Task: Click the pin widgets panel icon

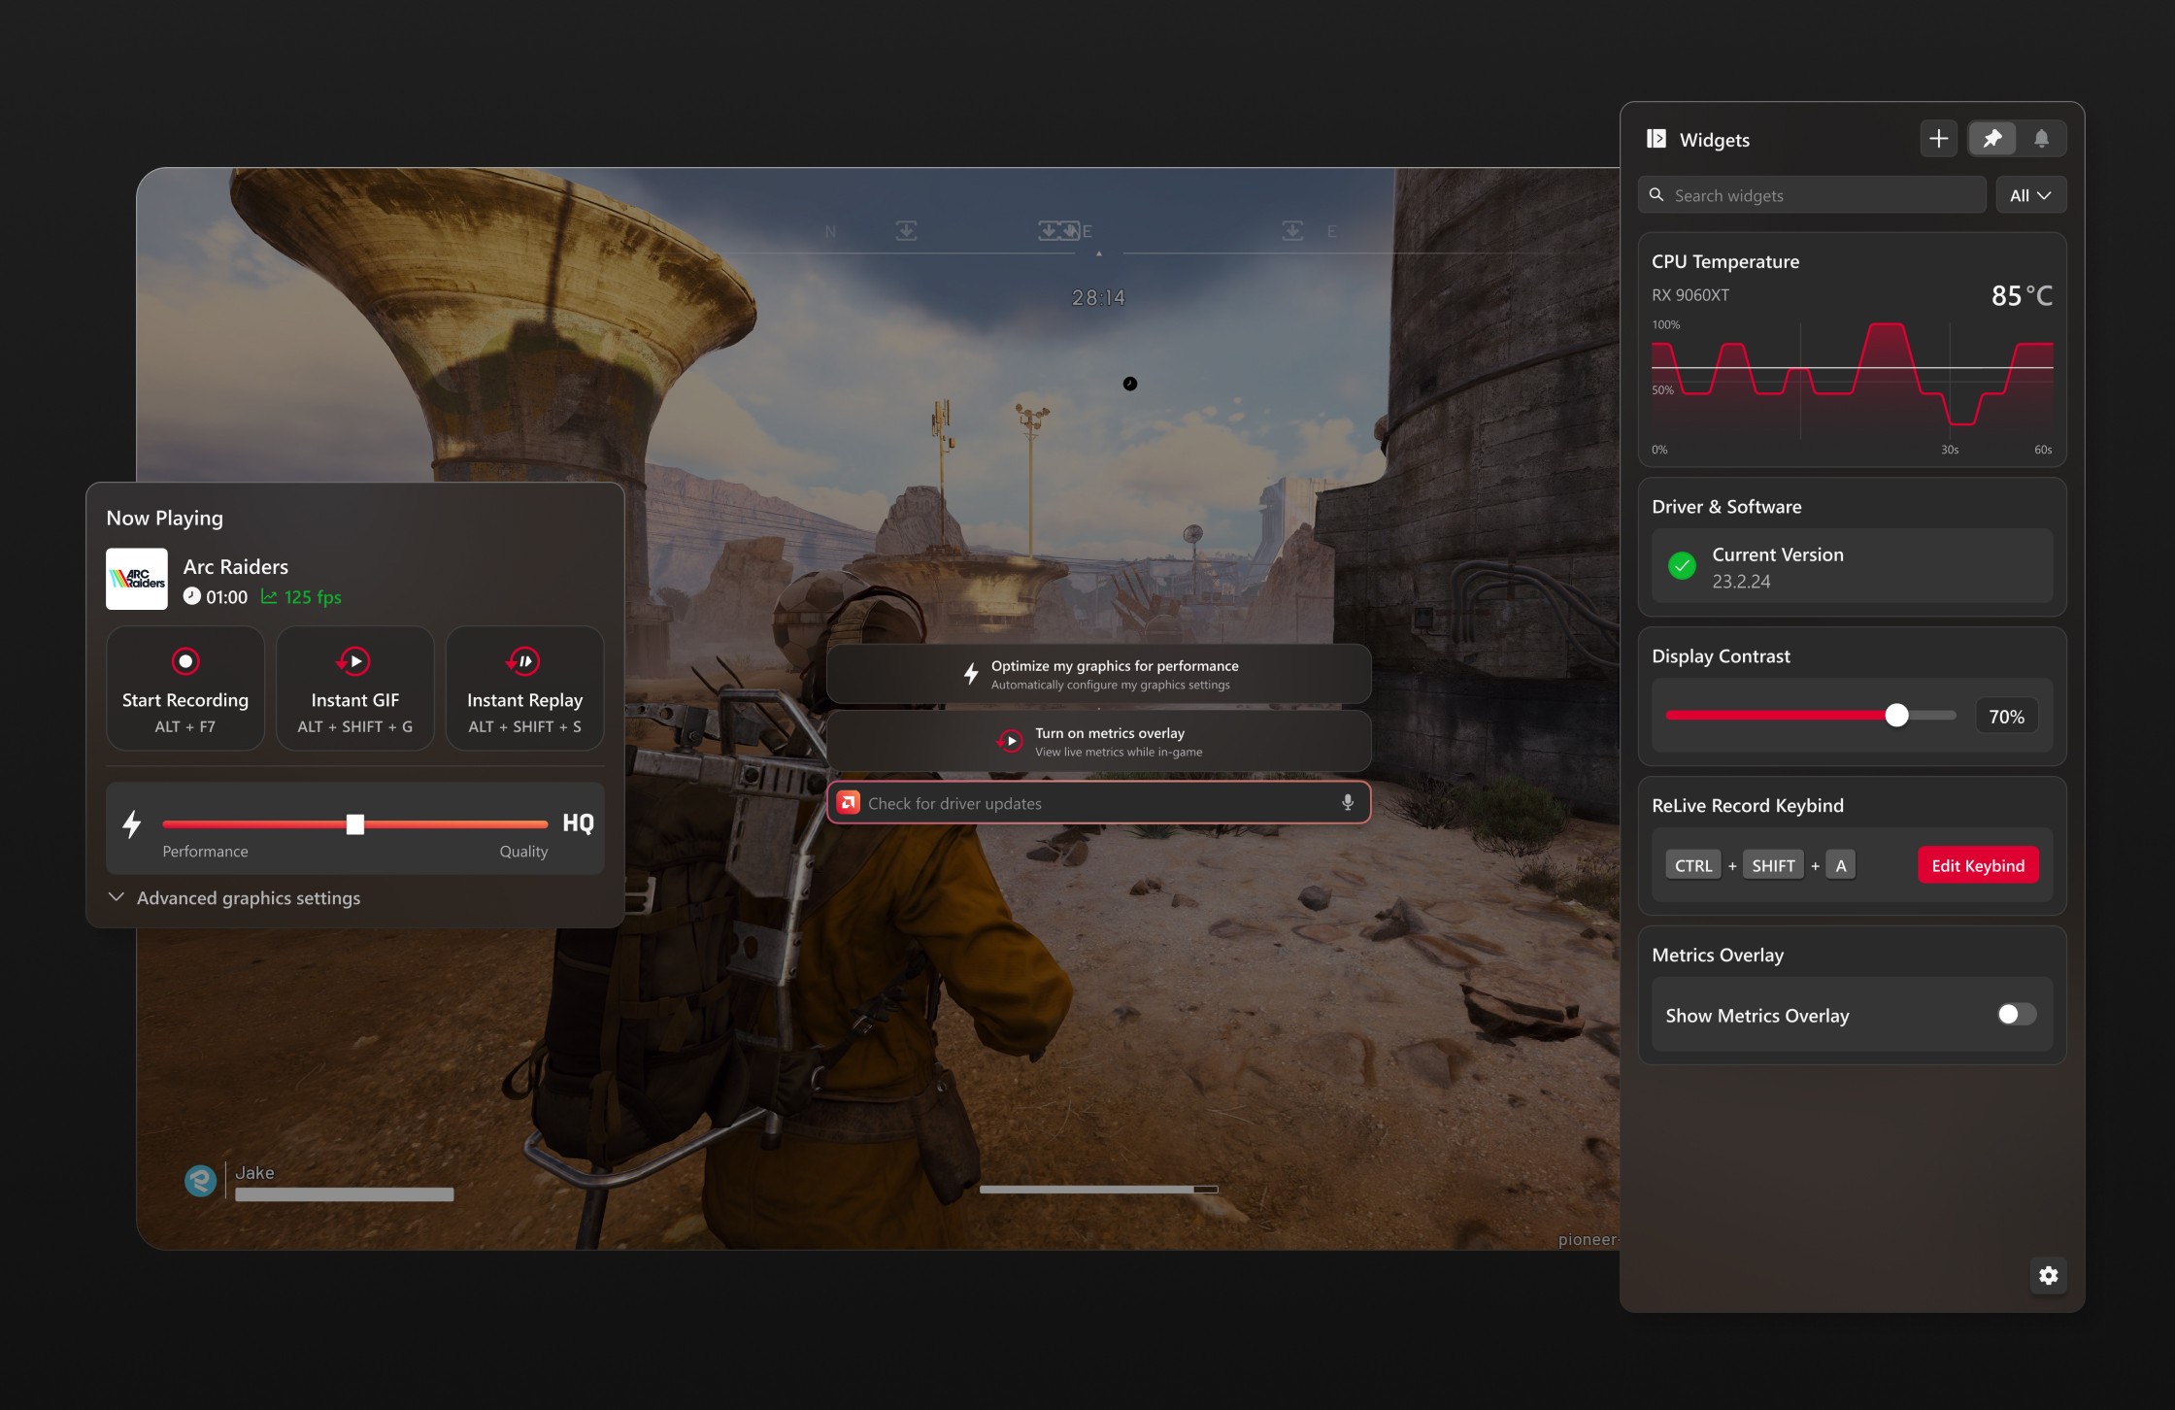Action: click(x=1992, y=139)
